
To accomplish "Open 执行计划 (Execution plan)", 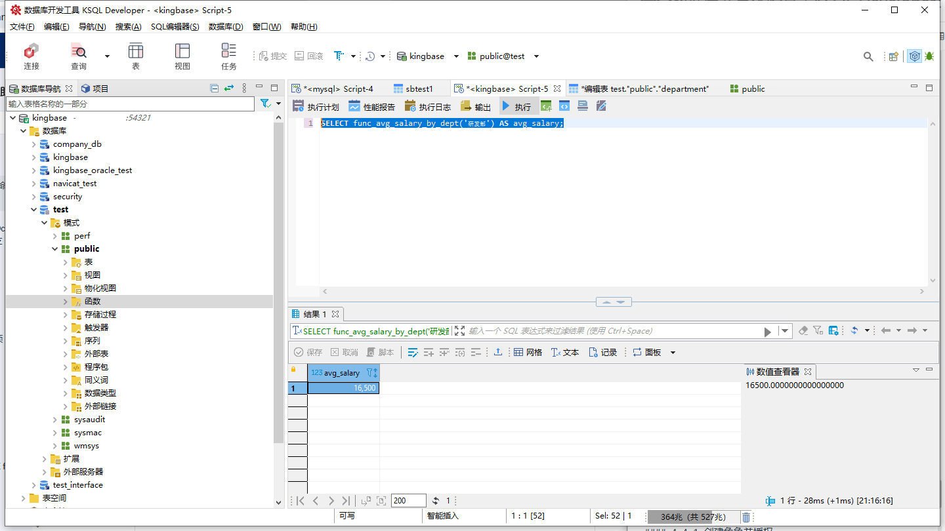I will click(x=316, y=107).
